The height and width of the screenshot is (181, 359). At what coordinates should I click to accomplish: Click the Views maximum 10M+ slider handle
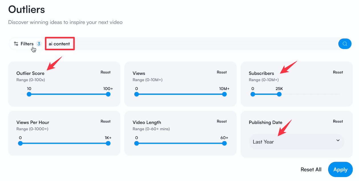click(x=224, y=94)
